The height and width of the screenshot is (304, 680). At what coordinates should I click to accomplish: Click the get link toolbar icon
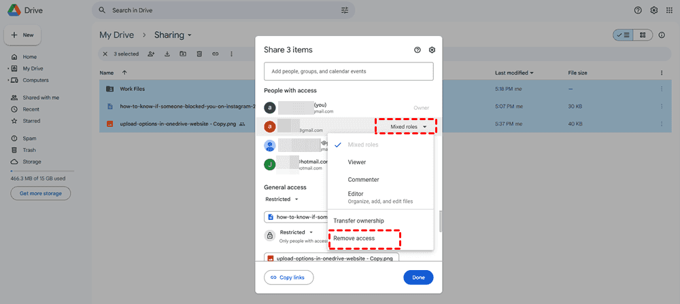(x=215, y=54)
